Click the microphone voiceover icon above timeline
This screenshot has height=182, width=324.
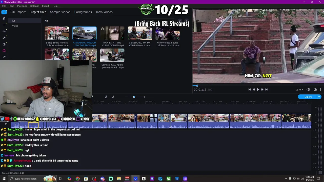pyautogui.click(x=113, y=97)
